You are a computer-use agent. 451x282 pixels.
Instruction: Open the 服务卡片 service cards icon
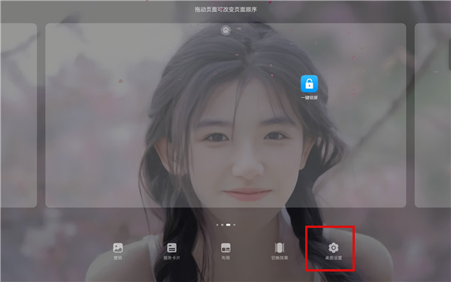171,247
